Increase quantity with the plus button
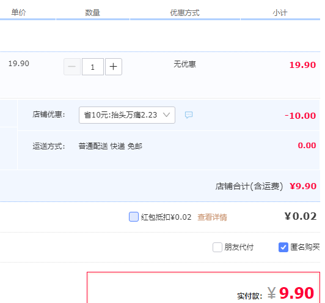This screenshot has height=303, width=325. [114, 67]
